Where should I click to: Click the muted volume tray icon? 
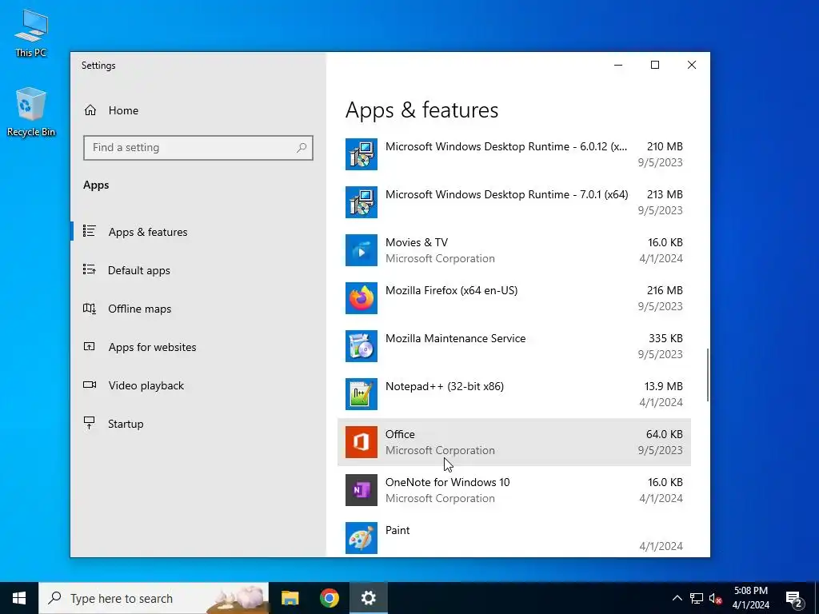(716, 598)
